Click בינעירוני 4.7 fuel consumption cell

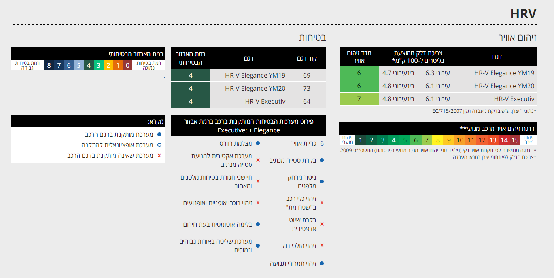(x=399, y=73)
